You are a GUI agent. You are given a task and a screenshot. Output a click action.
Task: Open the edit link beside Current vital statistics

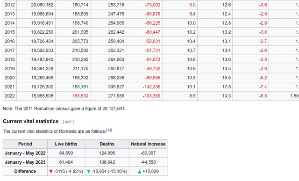(x=68, y=122)
